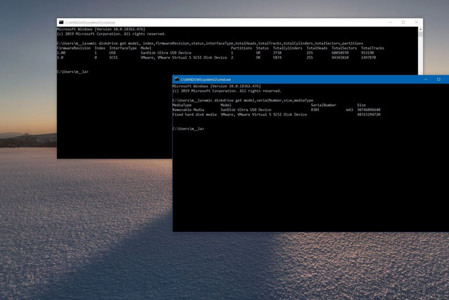Screen dimensions: 449x300
Task: Click the MediaType column header
Action: pyautogui.click(x=182, y=105)
